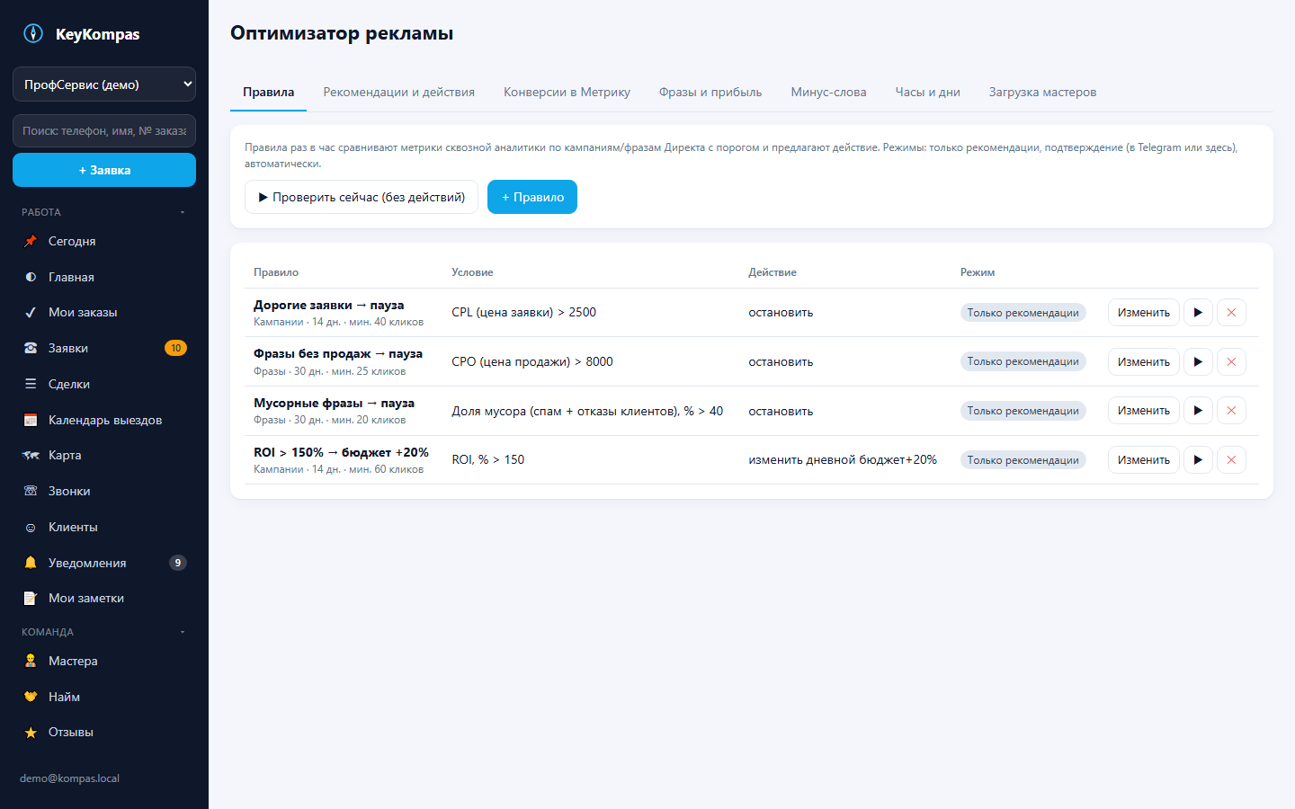Image resolution: width=1295 pixels, height=809 pixels.
Task: Click the Заявки telephone icon
Action: tap(31, 348)
